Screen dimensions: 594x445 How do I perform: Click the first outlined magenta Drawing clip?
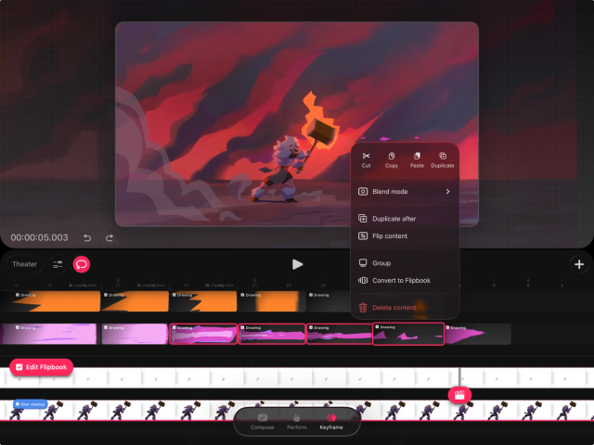pyautogui.click(x=203, y=334)
